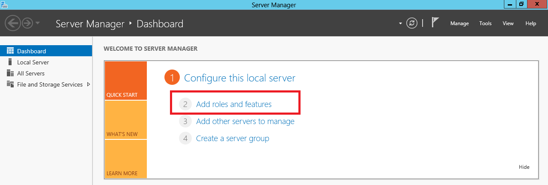This screenshot has width=548, height=185.
Task: Open the Help menu
Action: (531, 23)
